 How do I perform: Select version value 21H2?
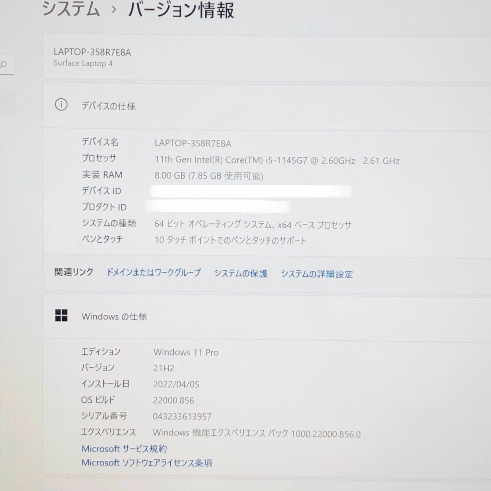tap(164, 368)
